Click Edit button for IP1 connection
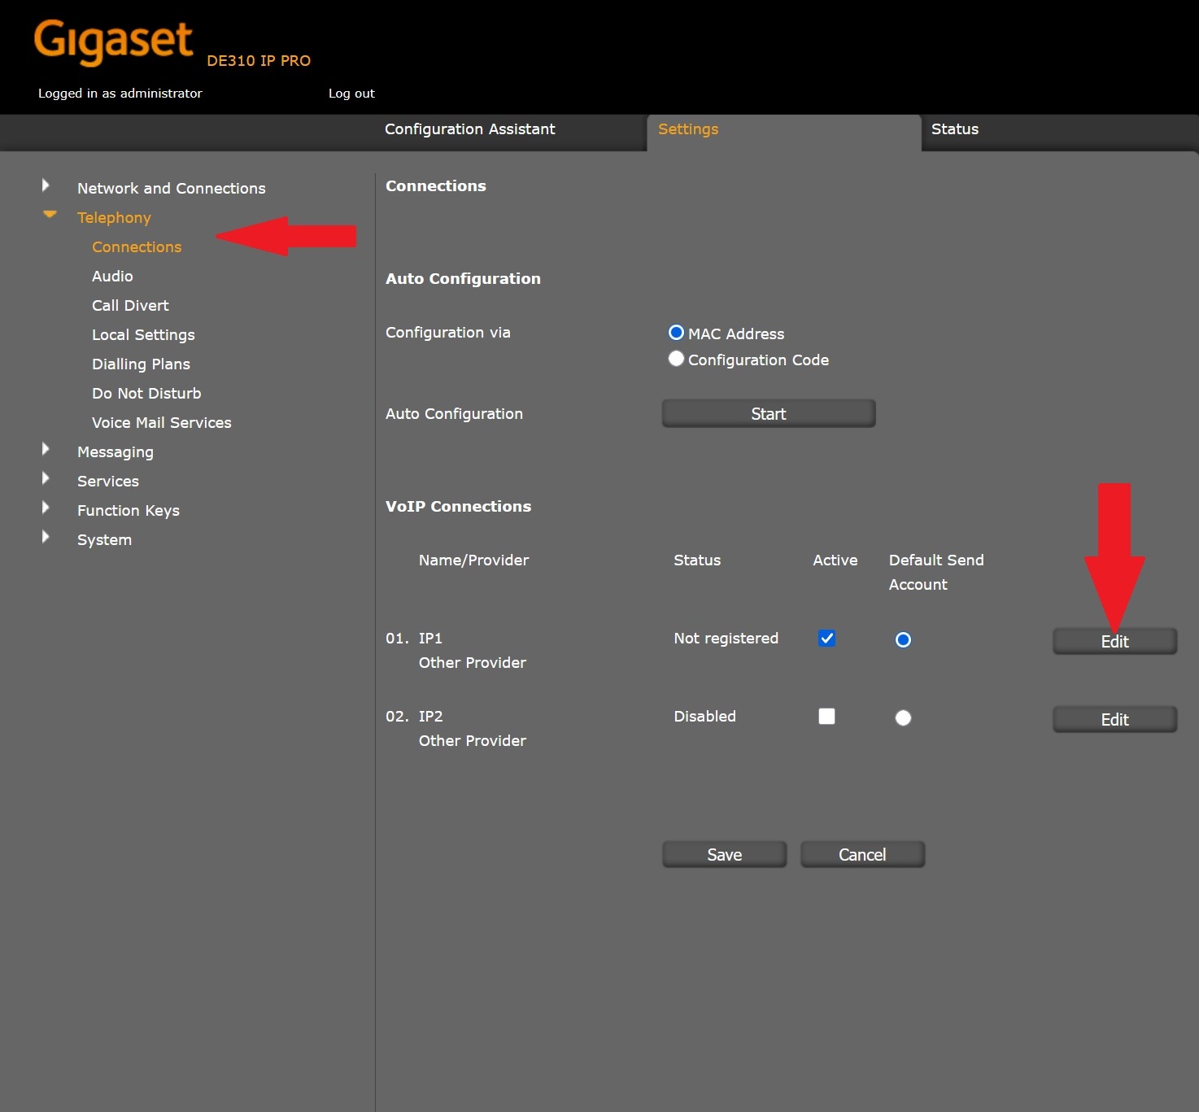Screen dimensions: 1199x1112 pos(1114,642)
